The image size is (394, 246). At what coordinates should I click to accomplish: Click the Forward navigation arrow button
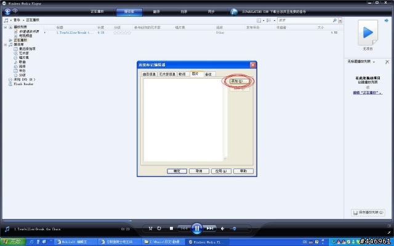tap(15, 11)
